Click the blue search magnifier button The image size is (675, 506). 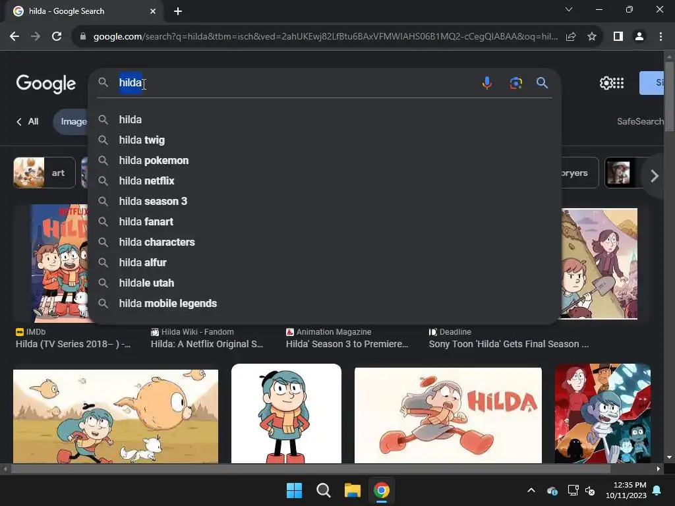point(542,82)
